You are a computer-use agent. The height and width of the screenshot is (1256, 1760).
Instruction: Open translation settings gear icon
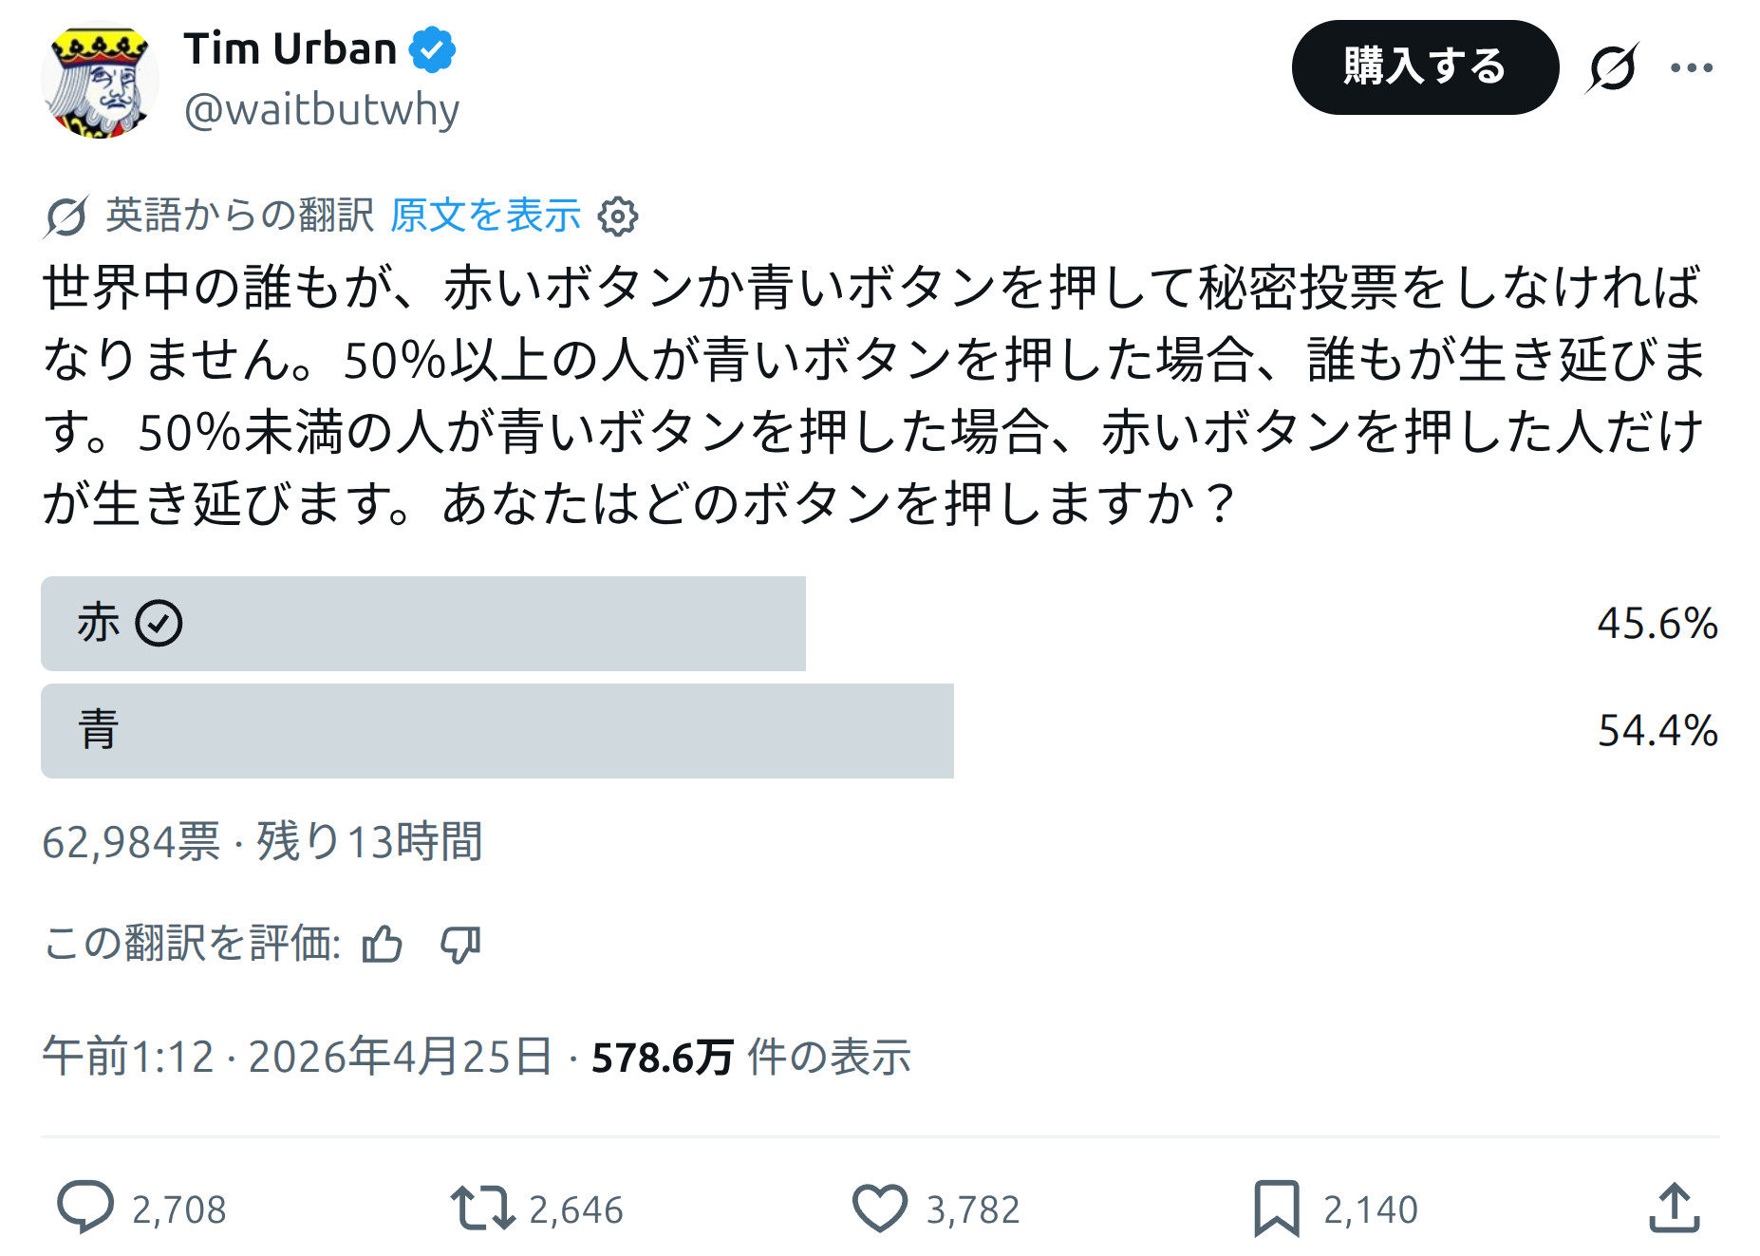pyautogui.click(x=618, y=216)
